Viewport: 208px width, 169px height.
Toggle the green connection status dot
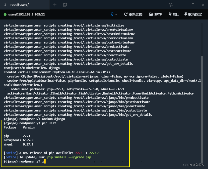pos(5,14)
